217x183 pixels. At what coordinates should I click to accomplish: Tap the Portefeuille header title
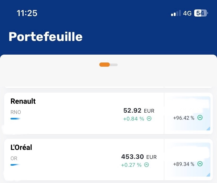46,37
